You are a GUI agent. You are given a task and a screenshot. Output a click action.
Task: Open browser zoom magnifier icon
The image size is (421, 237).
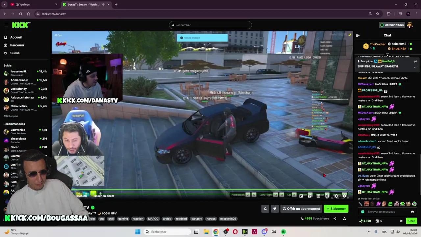(370, 14)
